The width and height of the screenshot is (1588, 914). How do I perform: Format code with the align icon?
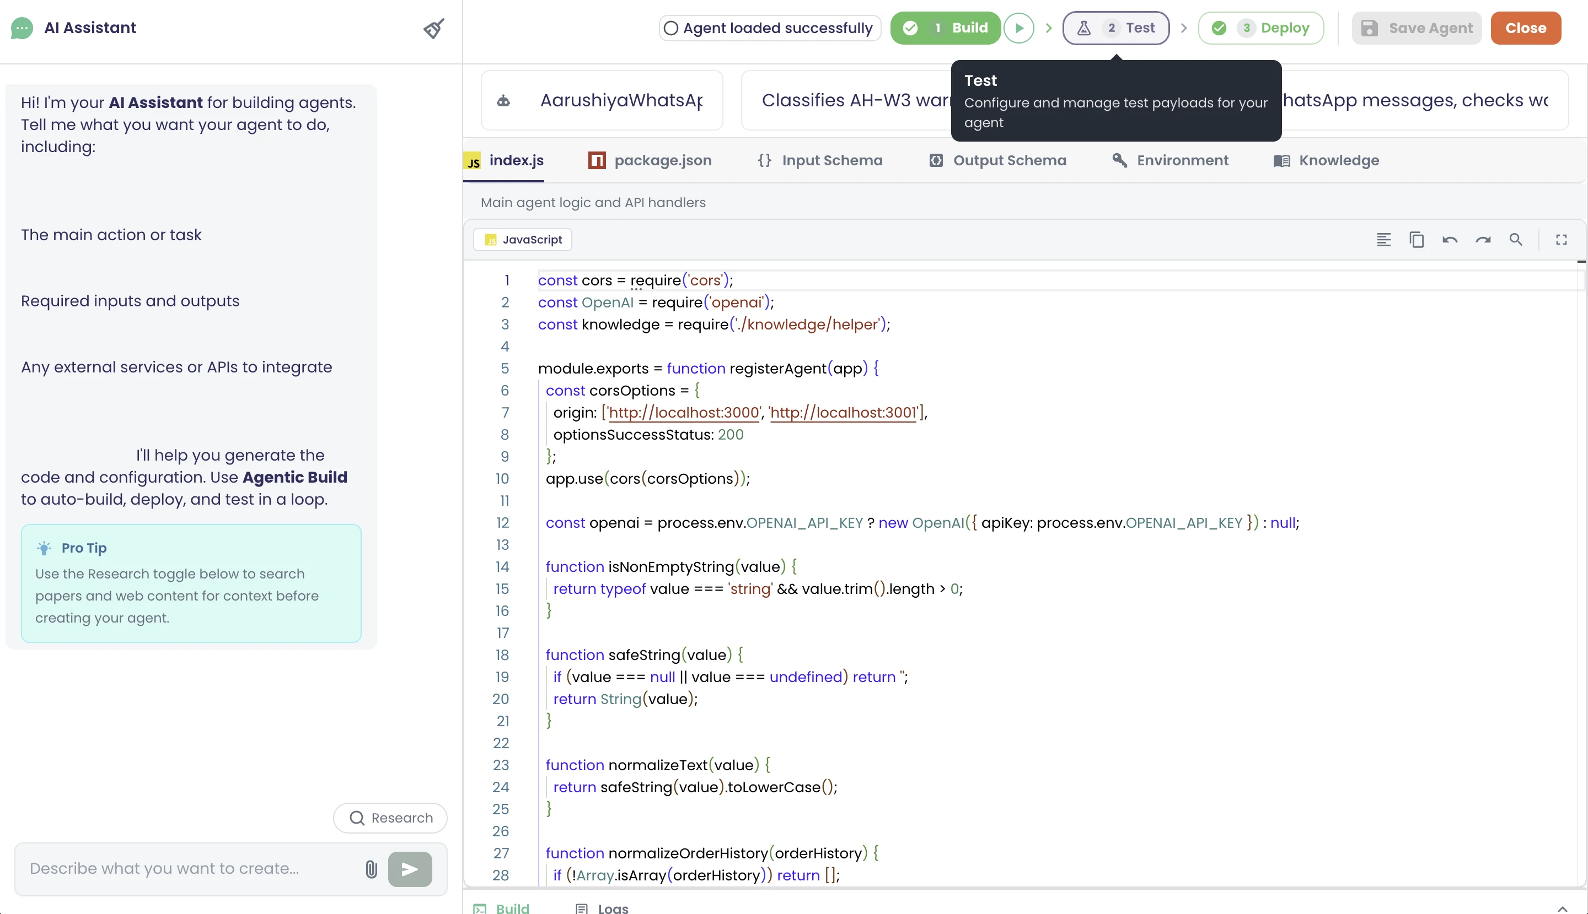tap(1383, 240)
